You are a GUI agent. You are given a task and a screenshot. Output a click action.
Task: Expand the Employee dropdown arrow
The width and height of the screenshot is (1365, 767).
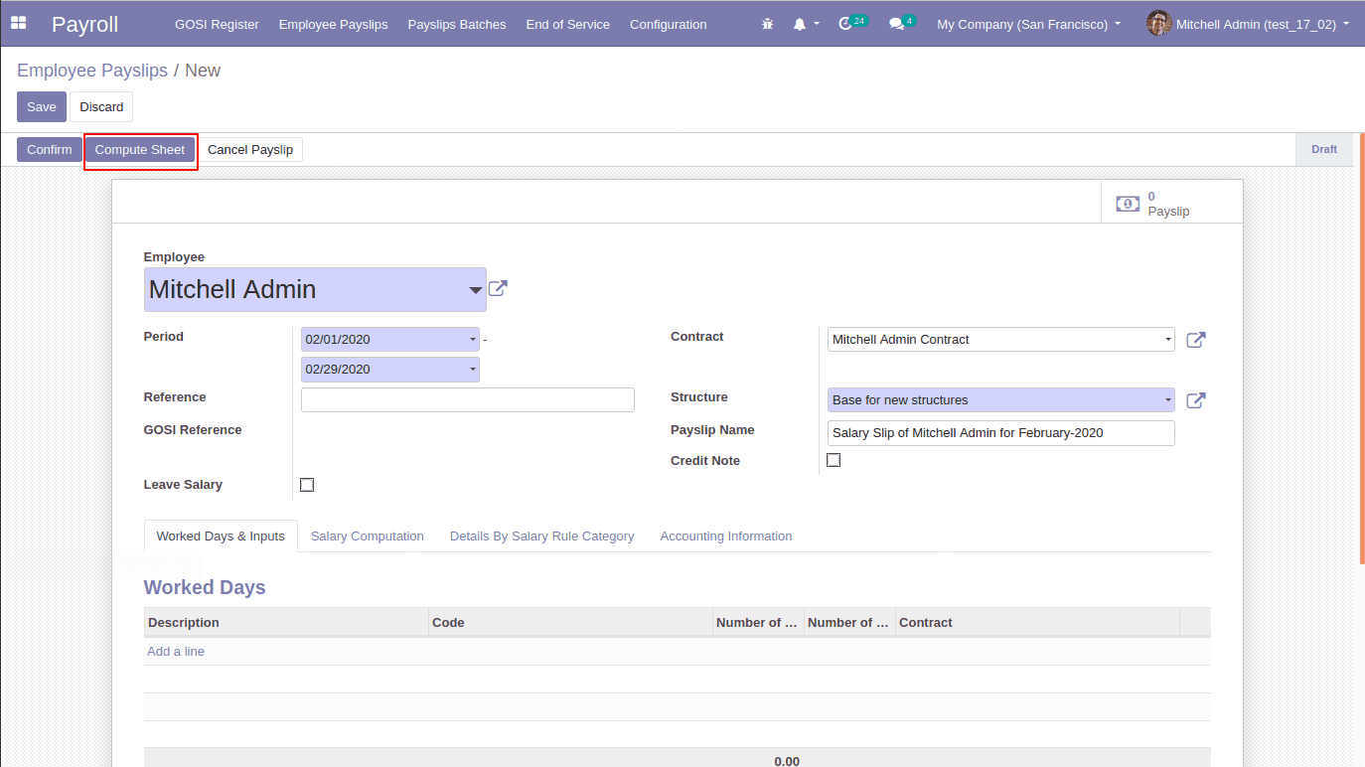[x=474, y=290]
